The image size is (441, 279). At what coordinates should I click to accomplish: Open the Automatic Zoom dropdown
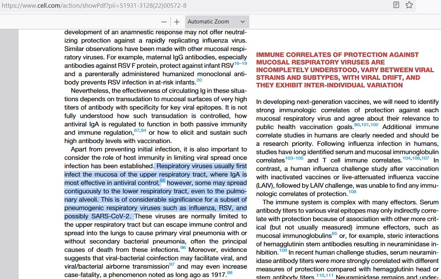click(x=217, y=22)
